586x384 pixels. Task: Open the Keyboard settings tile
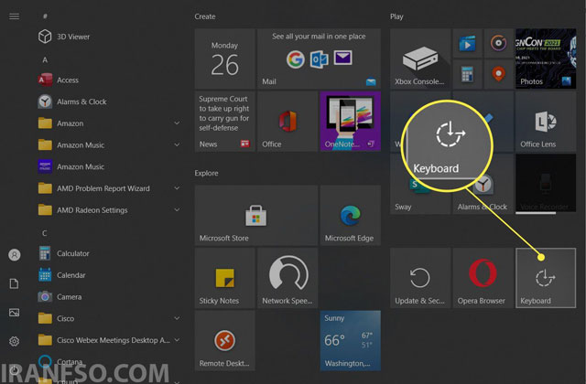pyautogui.click(x=546, y=278)
